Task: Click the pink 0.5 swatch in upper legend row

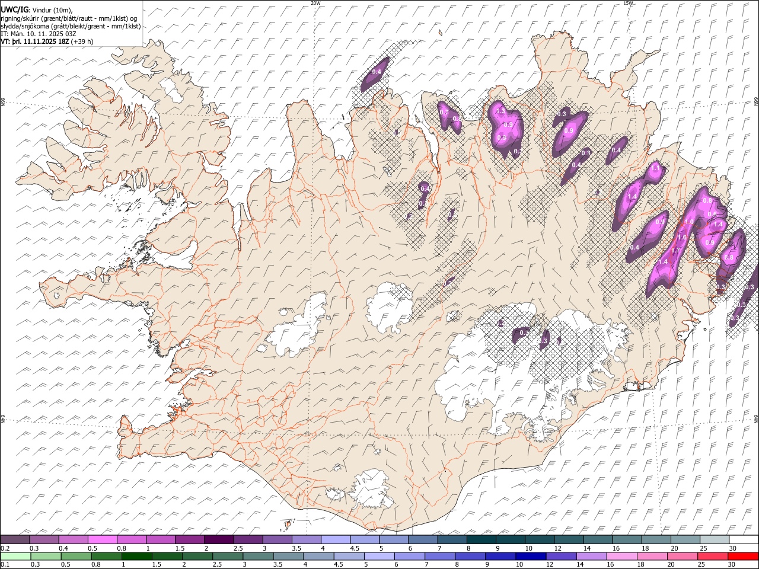Action: tap(103, 540)
